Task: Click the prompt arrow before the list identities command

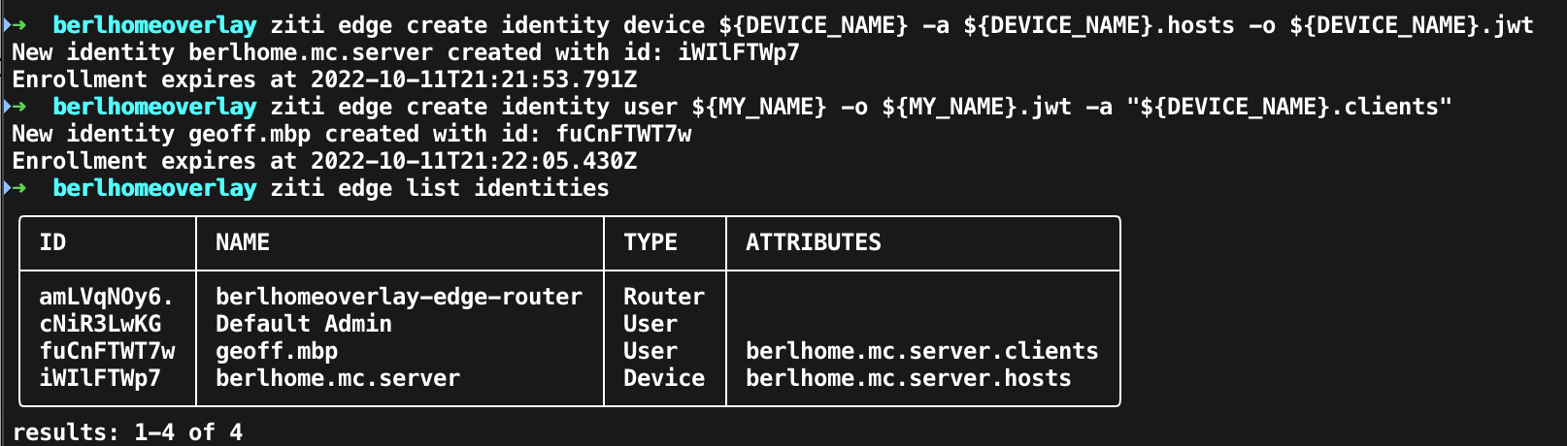Action: pyautogui.click(x=17, y=188)
